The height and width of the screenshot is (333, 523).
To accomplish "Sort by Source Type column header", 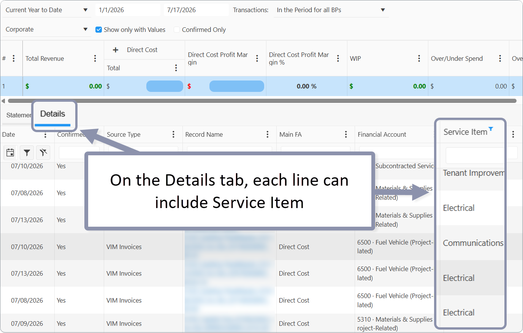I will coord(124,134).
